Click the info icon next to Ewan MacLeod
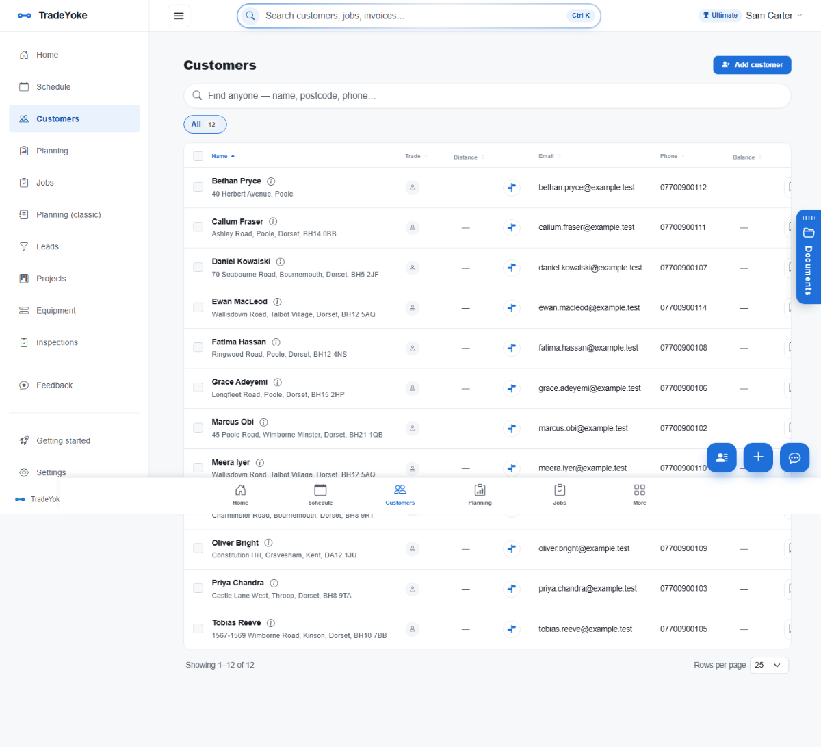This screenshot has width=821, height=747. (277, 302)
